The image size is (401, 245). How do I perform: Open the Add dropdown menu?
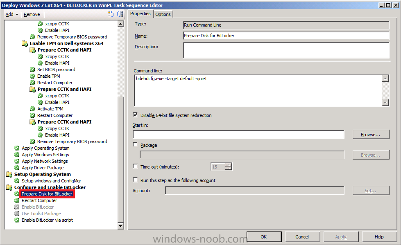click(11, 14)
